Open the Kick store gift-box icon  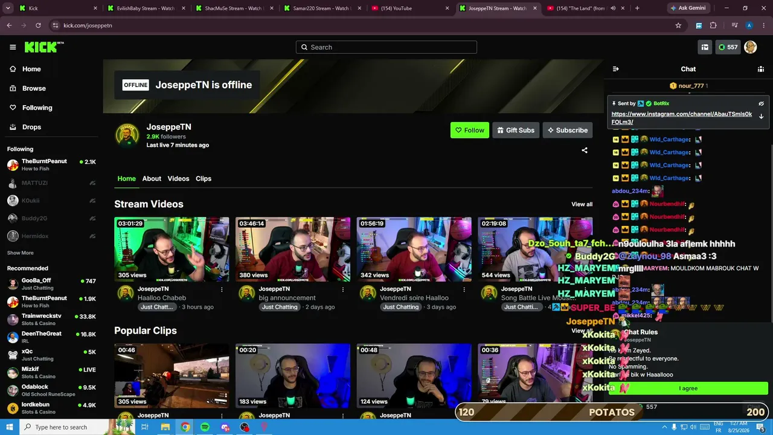[705, 47]
